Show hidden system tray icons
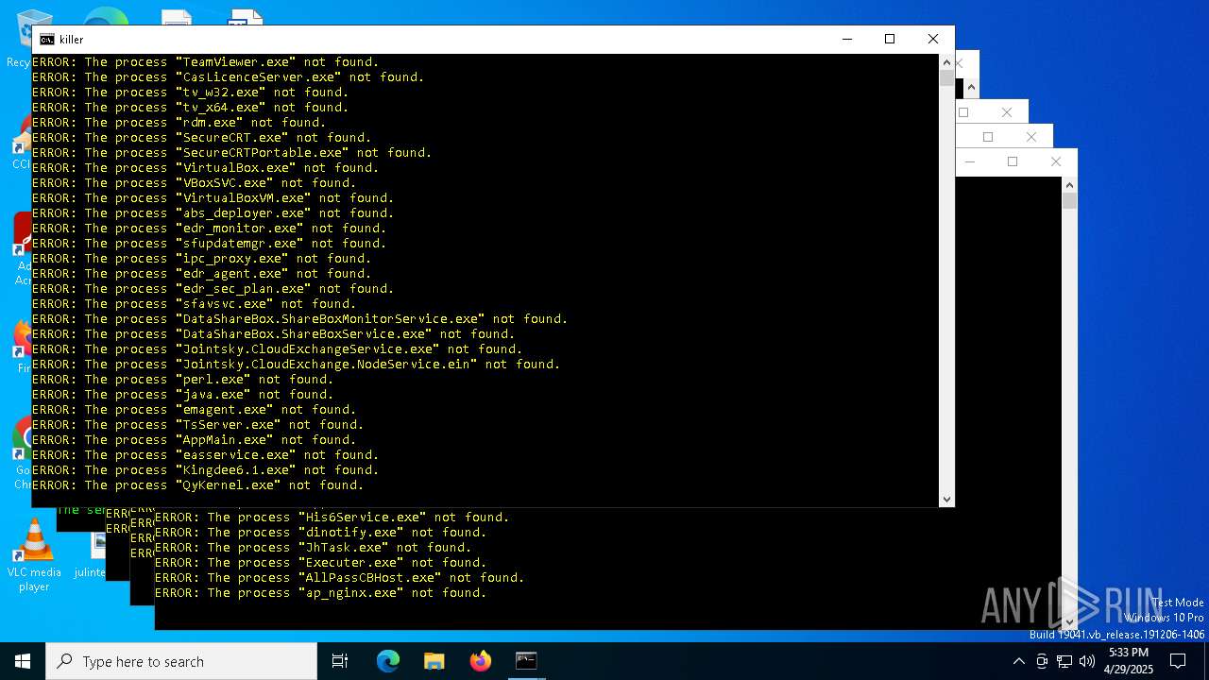 pos(1018,661)
